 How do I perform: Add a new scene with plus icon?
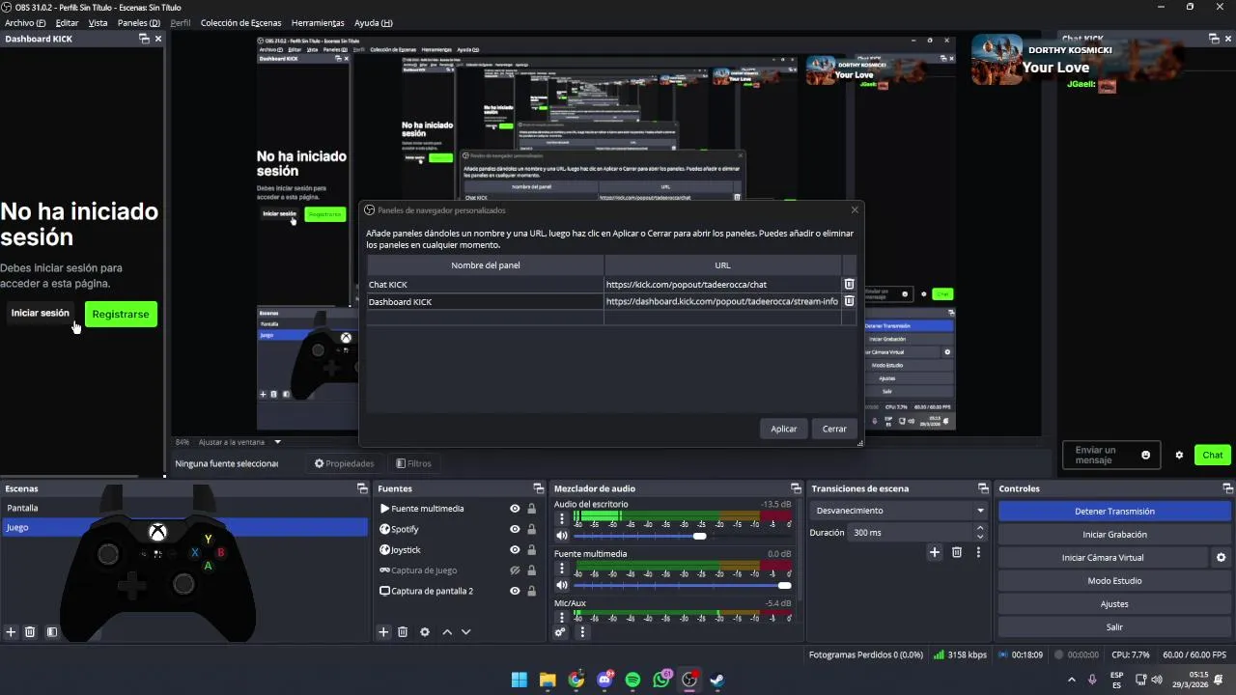[12, 632]
